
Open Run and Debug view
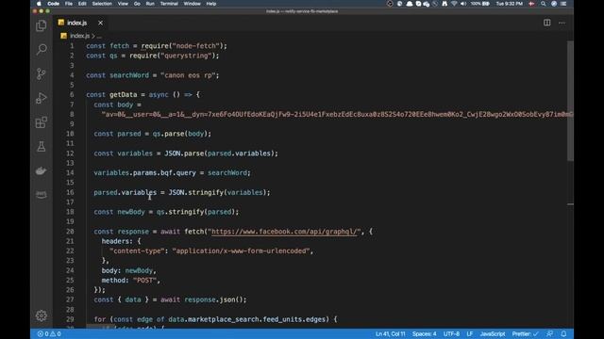pos(42,98)
